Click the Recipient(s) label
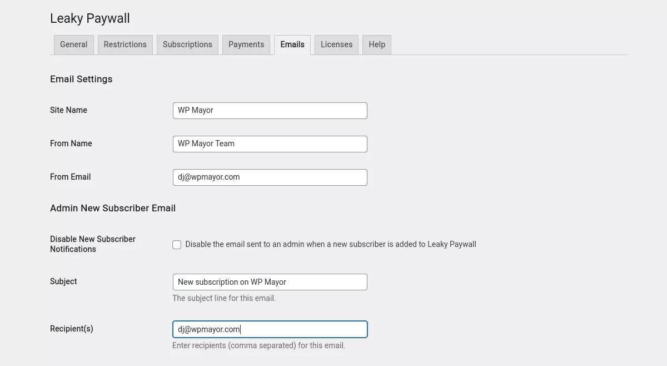The width and height of the screenshot is (667, 366). coord(72,329)
